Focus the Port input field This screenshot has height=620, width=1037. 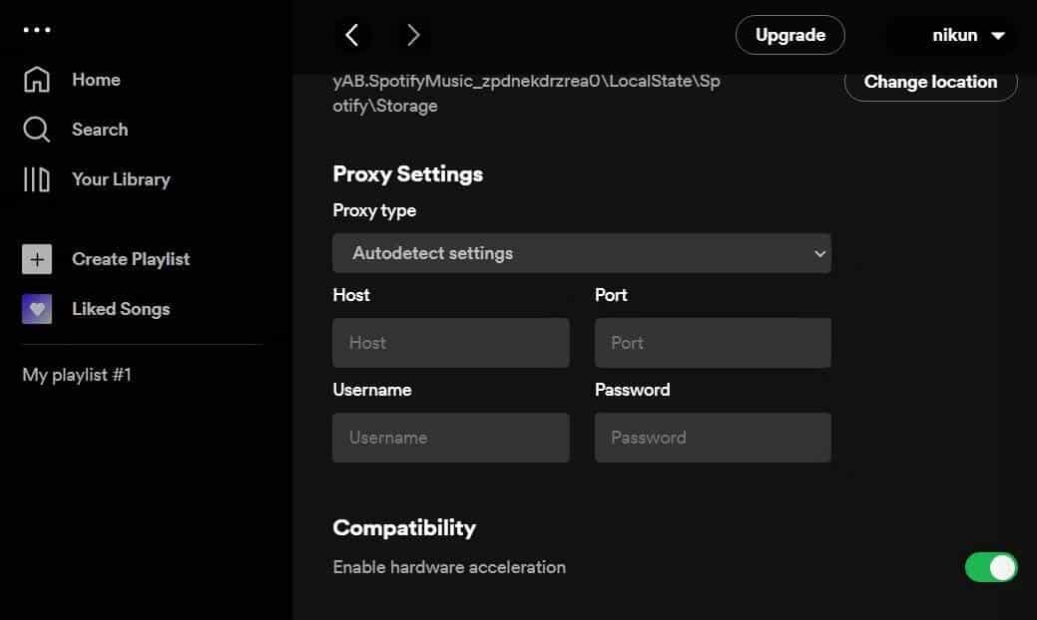coord(713,343)
